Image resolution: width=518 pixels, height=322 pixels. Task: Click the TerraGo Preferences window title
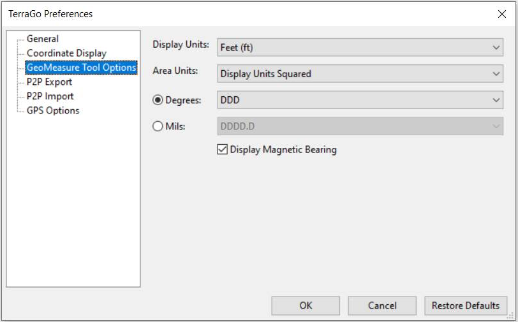tap(50, 14)
